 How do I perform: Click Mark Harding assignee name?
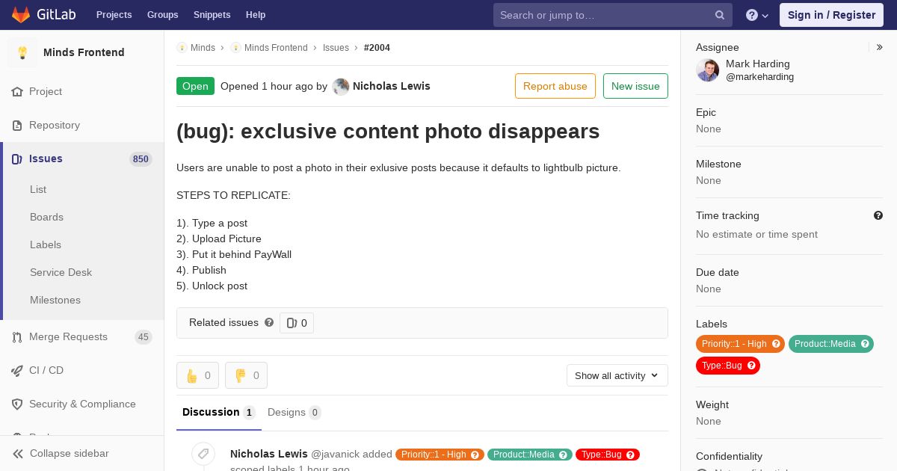click(x=758, y=64)
